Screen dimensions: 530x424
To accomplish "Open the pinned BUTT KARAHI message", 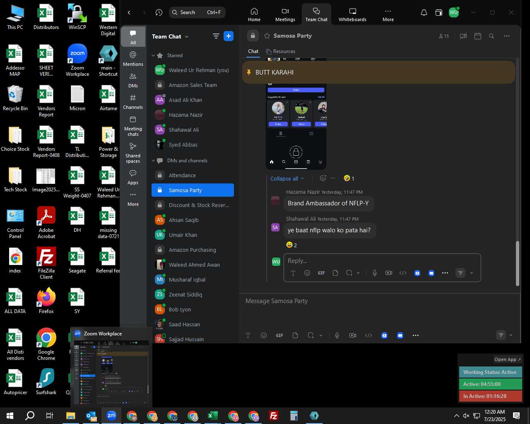I will [378, 72].
